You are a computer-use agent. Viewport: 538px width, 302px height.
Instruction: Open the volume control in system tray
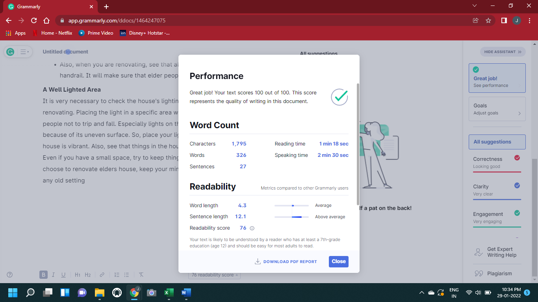[x=478, y=293]
